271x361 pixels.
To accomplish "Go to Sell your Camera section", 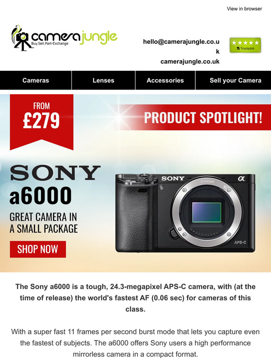I will (235, 80).
